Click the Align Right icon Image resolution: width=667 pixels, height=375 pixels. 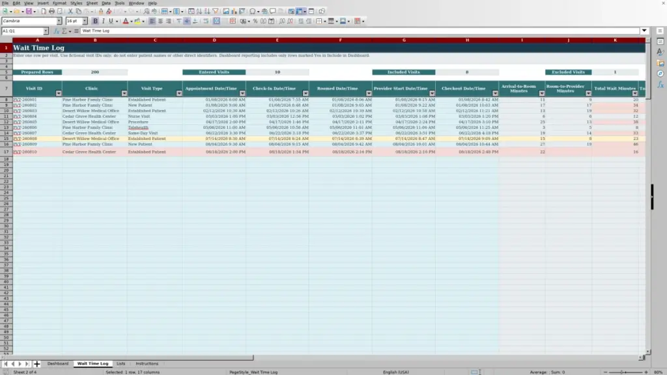pos(169,21)
